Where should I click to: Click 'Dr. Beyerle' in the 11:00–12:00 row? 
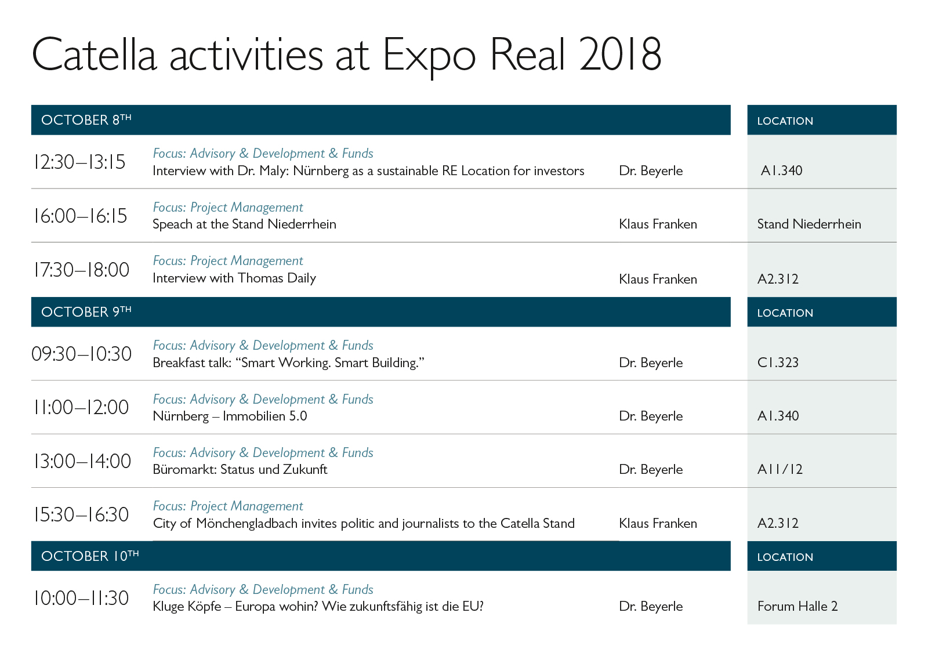pyautogui.click(x=651, y=416)
